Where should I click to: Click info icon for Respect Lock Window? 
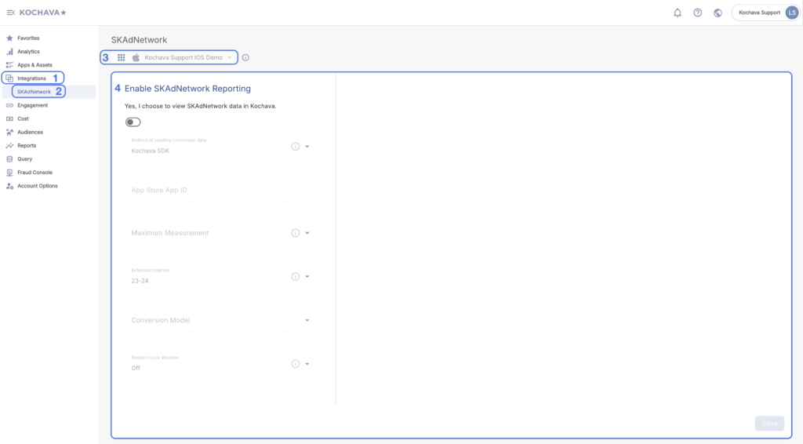point(296,364)
